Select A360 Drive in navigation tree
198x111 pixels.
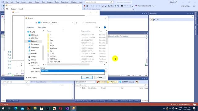click(x=35, y=38)
